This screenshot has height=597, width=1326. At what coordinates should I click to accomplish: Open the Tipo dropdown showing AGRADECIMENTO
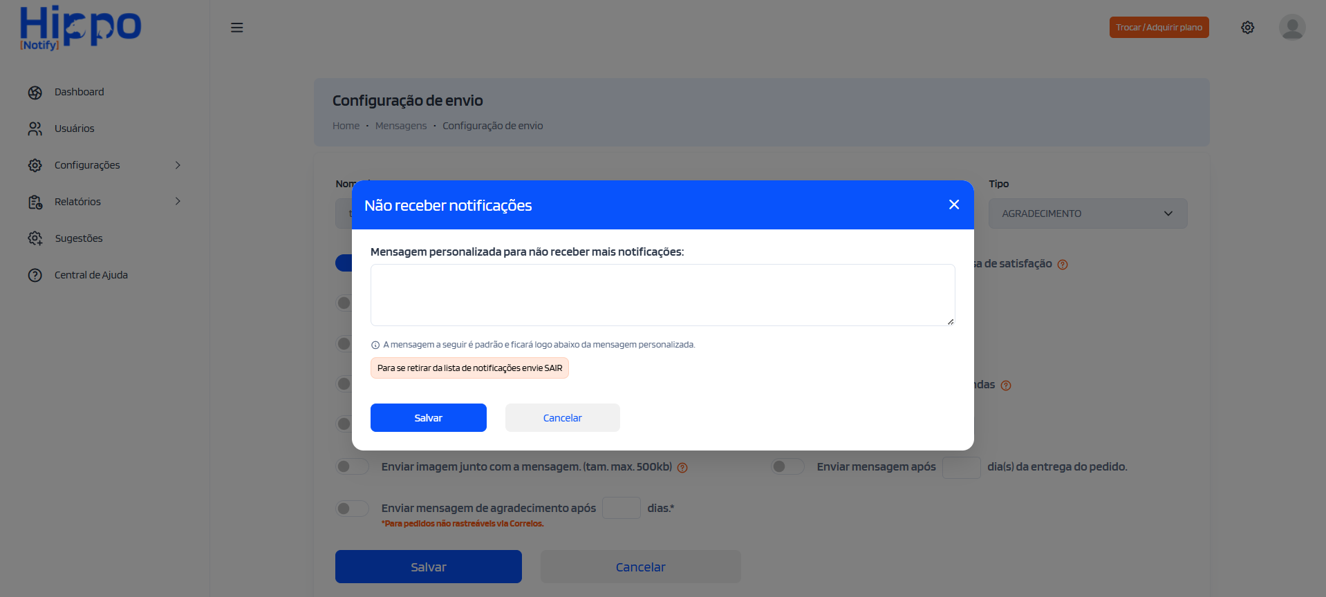point(1087,214)
